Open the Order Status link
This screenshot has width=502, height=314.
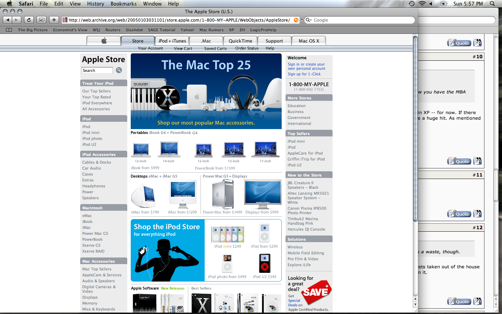point(247,48)
